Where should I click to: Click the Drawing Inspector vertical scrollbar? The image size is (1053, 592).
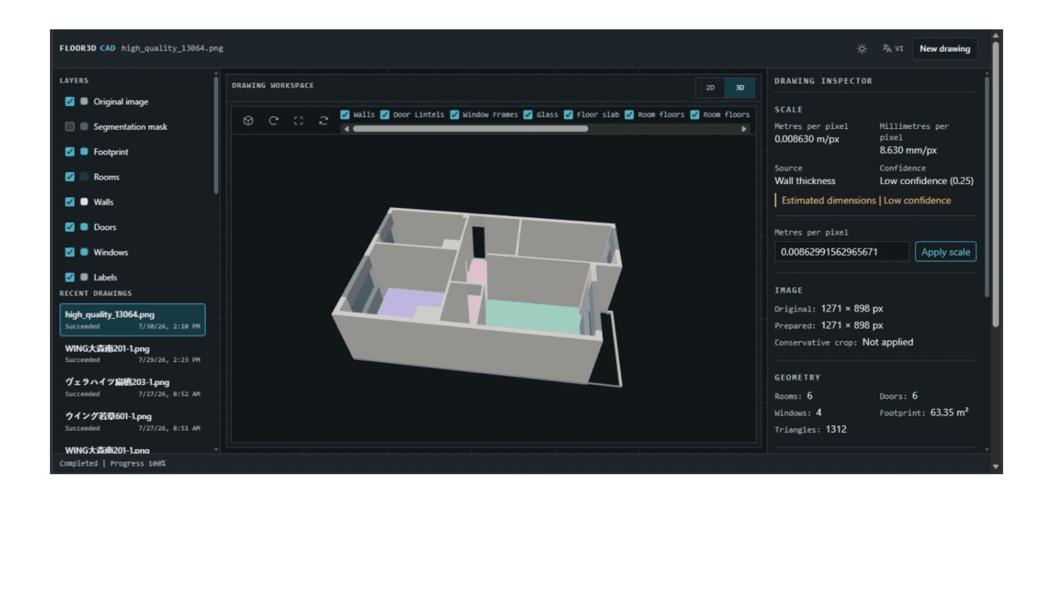coord(987,186)
